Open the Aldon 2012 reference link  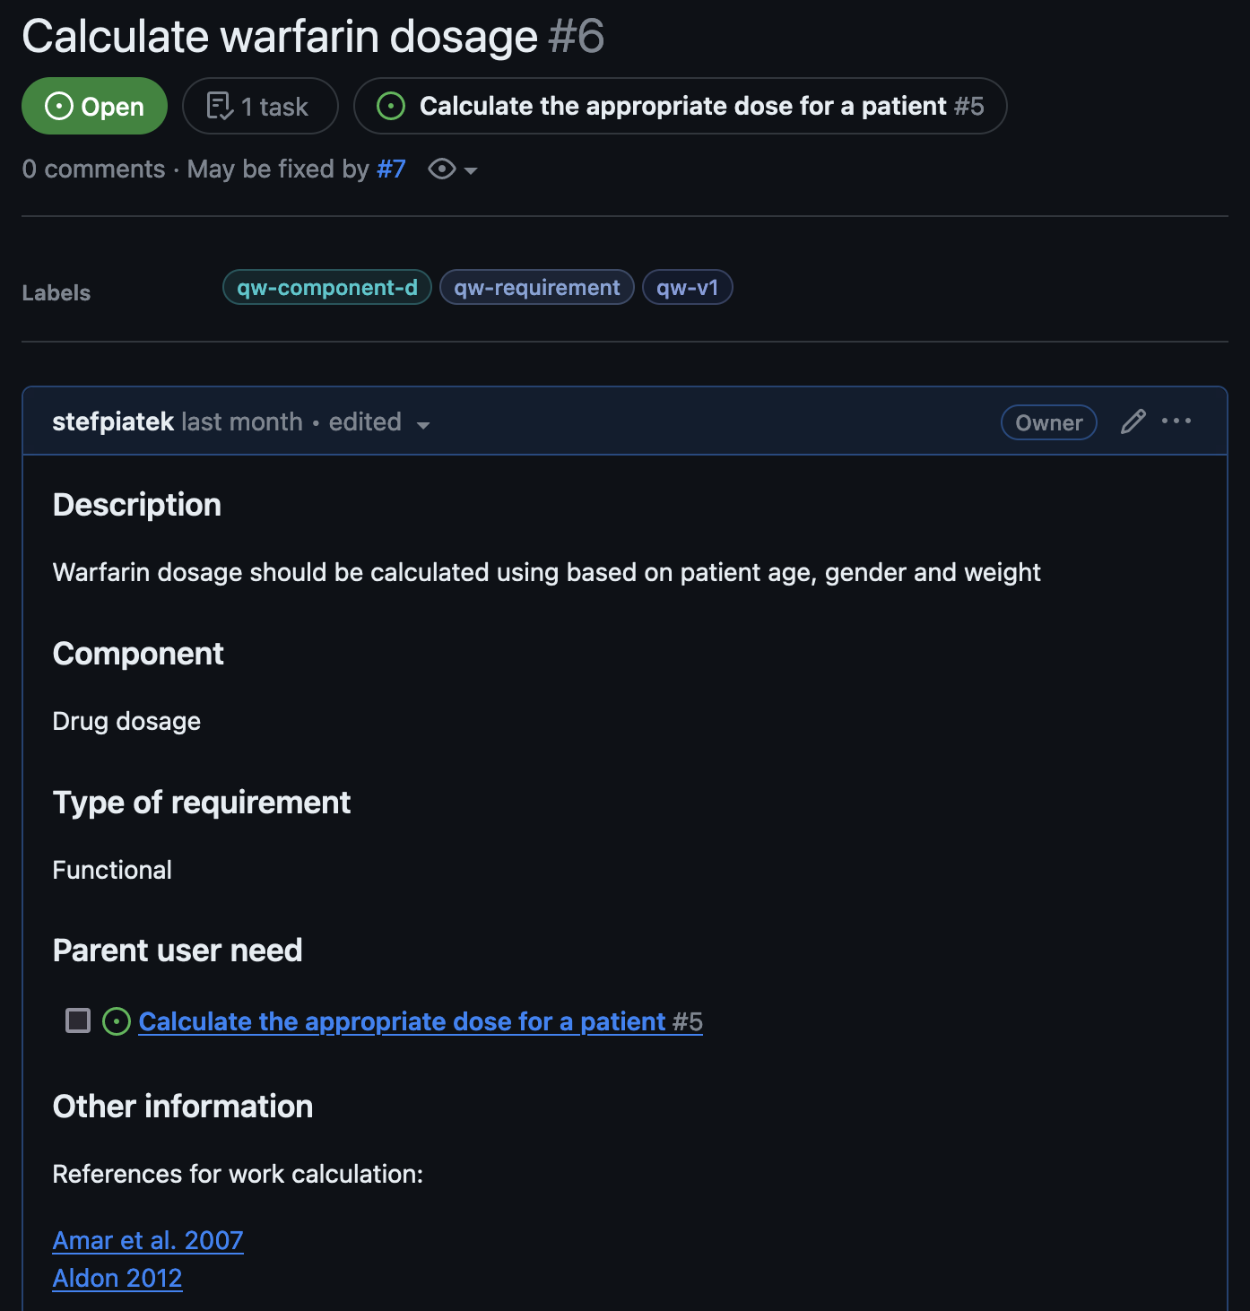click(x=117, y=1278)
